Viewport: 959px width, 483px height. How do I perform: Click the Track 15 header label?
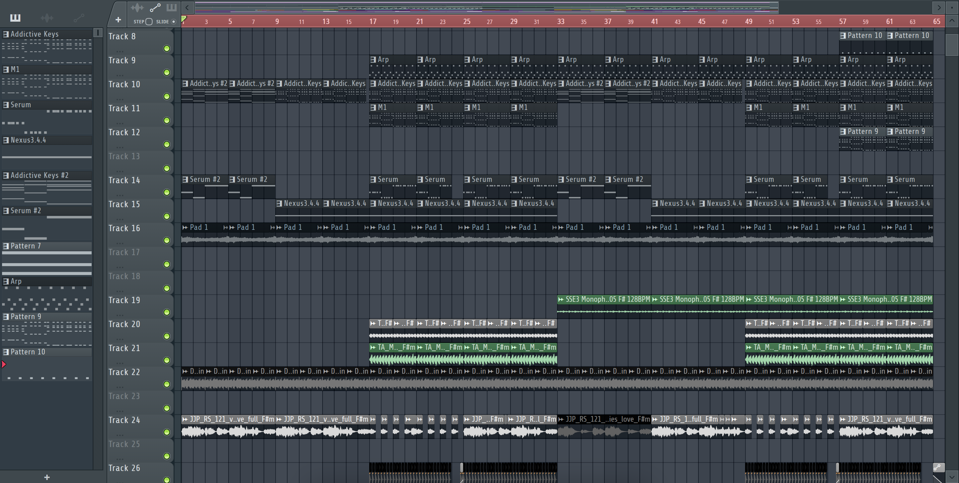124,204
